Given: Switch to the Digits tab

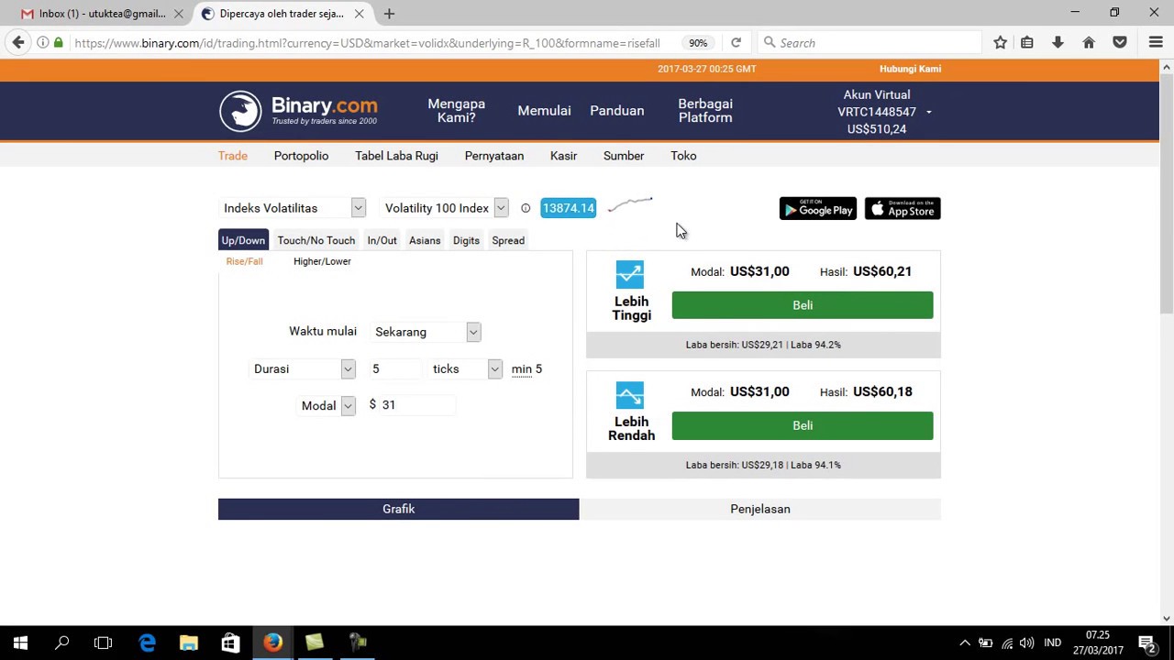Looking at the screenshot, I should coord(466,240).
